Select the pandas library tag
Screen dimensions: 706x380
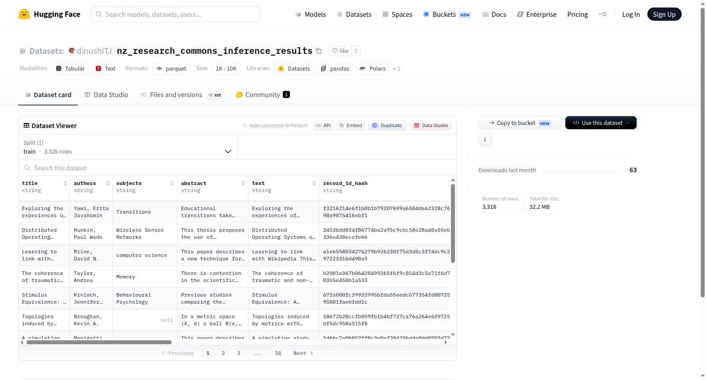tap(335, 68)
